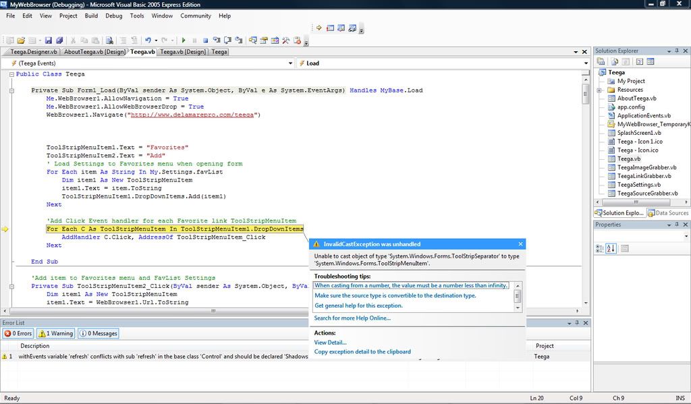This screenshot has width=691, height=404.
Task: Click the Stop Debugging icon
Action: [205, 40]
